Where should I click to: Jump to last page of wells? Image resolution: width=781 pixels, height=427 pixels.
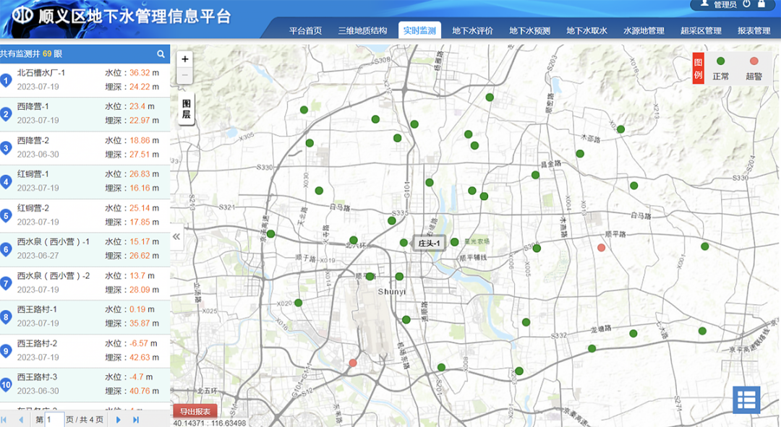click(136, 420)
